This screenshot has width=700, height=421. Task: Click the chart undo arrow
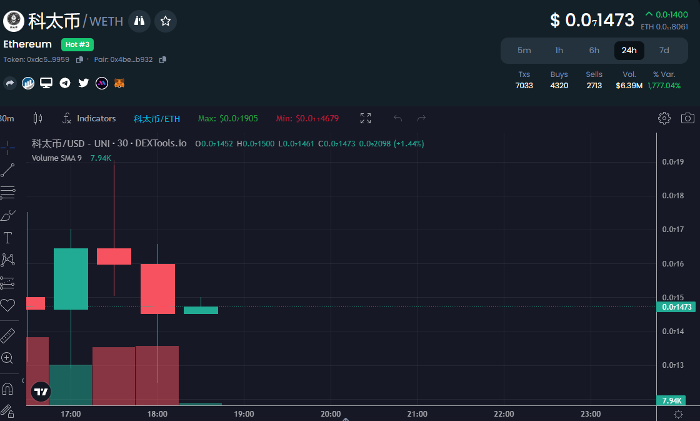click(397, 118)
